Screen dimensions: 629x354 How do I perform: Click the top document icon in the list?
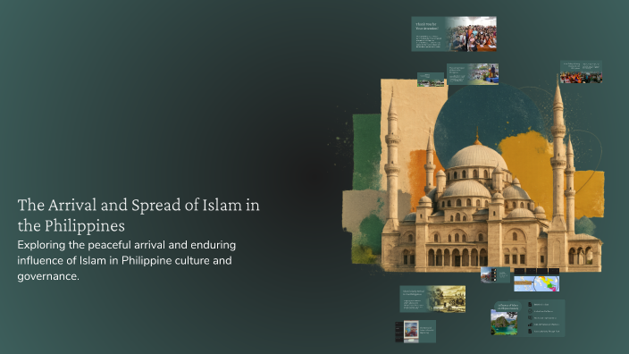pos(530,304)
